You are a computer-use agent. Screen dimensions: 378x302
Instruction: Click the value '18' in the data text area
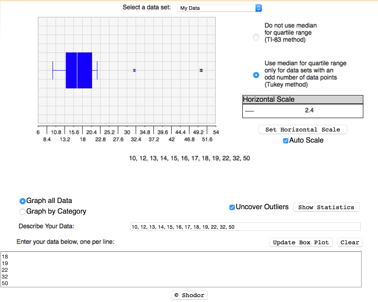(x=5, y=257)
